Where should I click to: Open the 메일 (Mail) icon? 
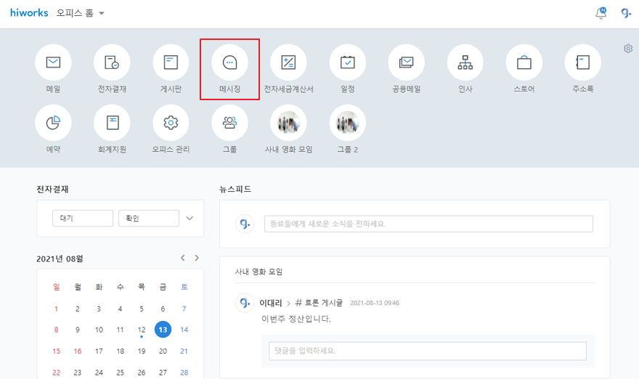(53, 62)
